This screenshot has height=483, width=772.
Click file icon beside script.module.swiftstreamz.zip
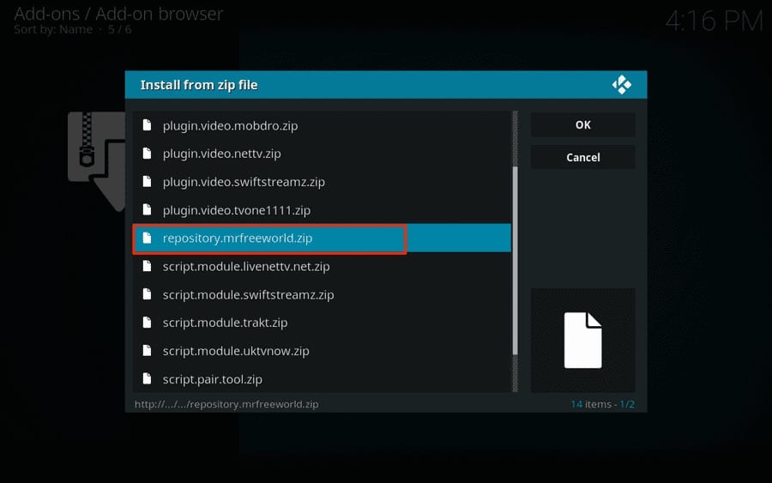[x=147, y=294]
